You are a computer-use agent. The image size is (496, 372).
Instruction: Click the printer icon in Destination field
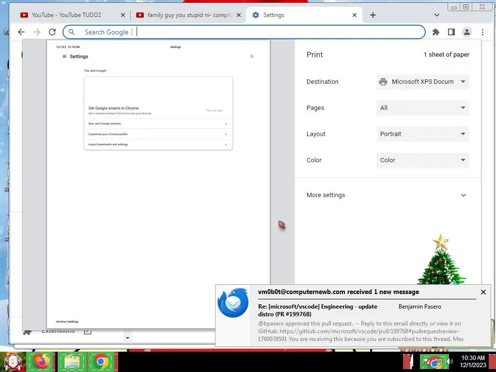point(383,81)
